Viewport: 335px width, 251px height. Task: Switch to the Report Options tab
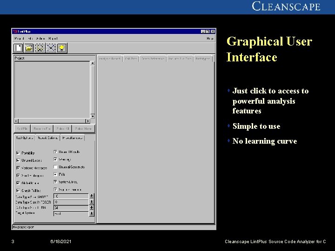(x=48, y=138)
